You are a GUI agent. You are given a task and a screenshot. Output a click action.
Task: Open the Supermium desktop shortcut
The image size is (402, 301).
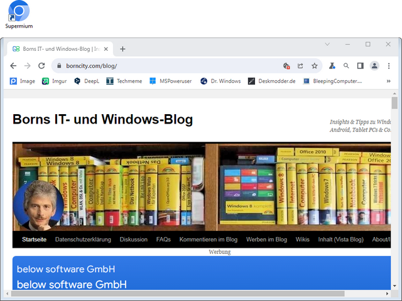pos(19,15)
